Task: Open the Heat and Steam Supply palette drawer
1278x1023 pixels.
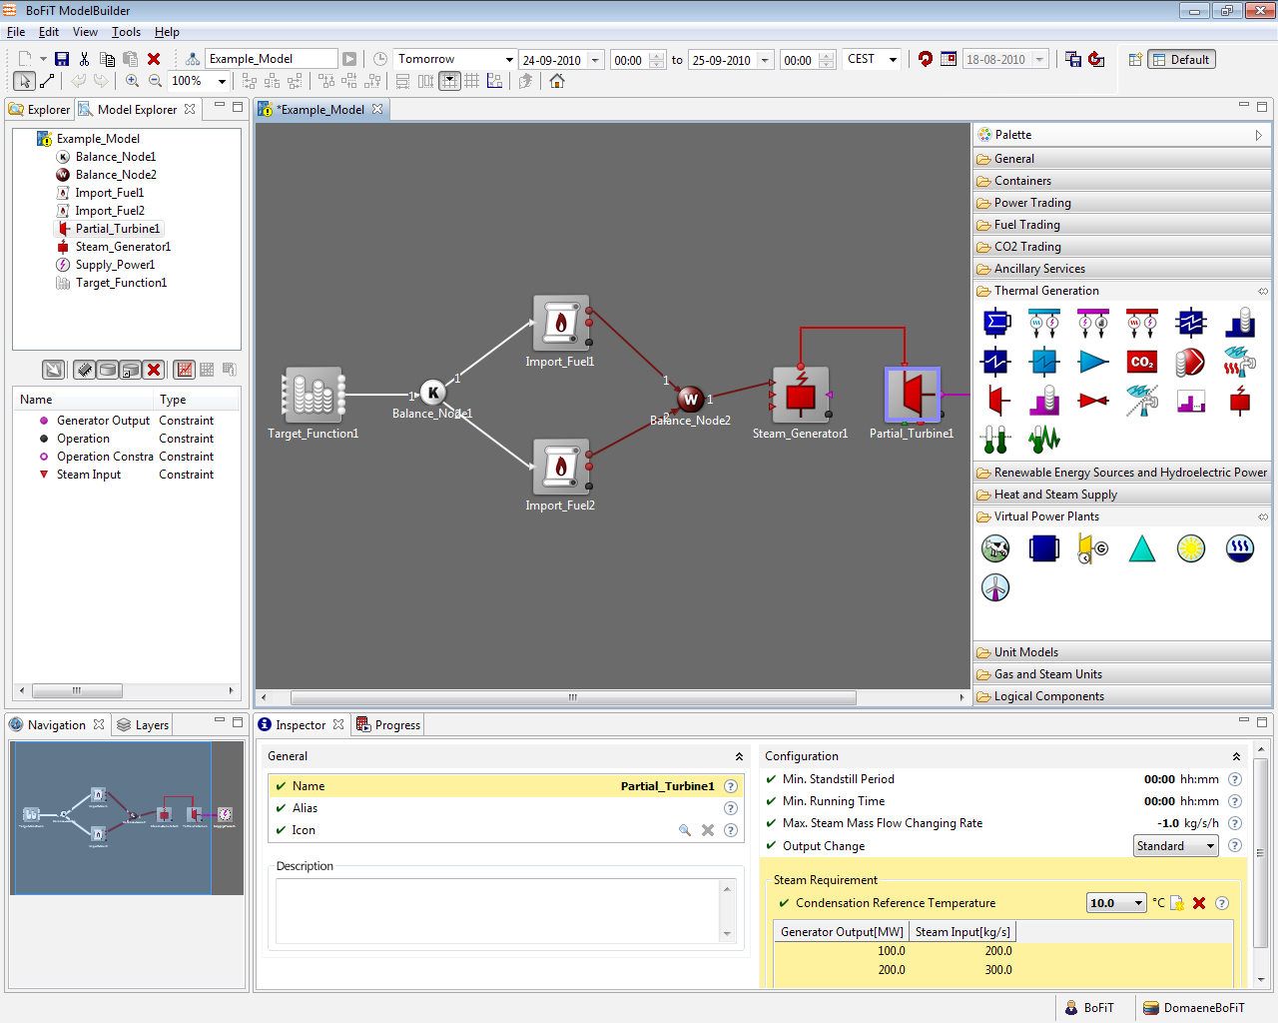Action: pos(1122,495)
